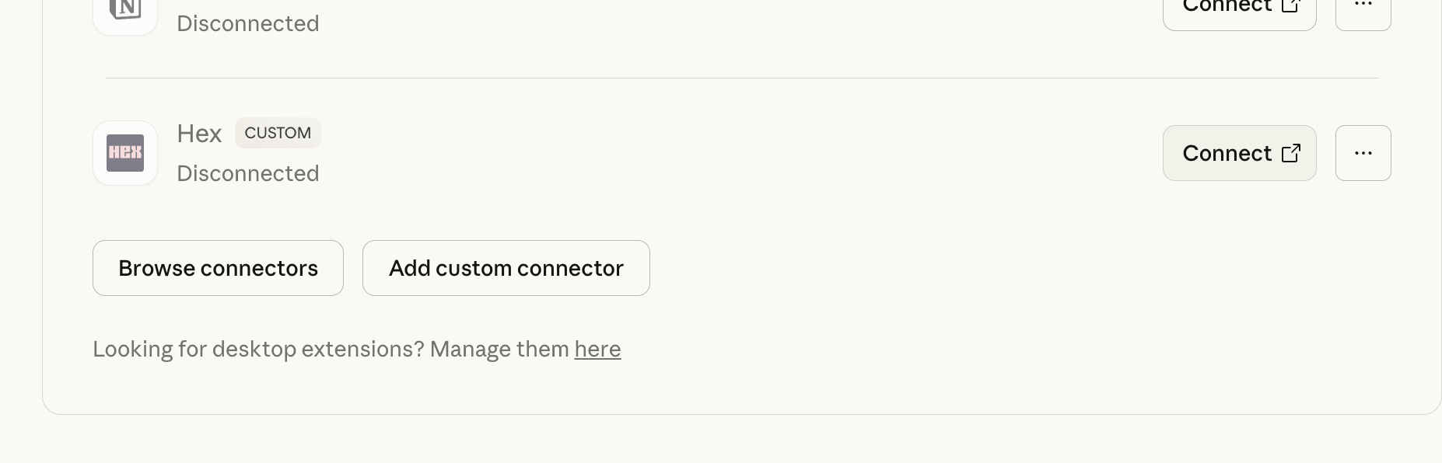1442x463 pixels.
Task: Click the Disconnected status under Hex
Action: pyautogui.click(x=247, y=173)
